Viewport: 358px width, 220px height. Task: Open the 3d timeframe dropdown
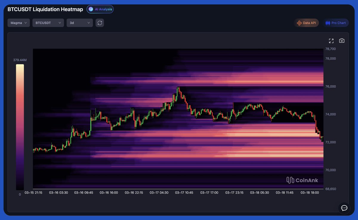(x=80, y=23)
